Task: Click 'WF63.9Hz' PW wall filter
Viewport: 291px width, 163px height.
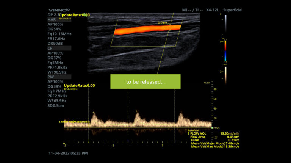Action: click(x=57, y=101)
